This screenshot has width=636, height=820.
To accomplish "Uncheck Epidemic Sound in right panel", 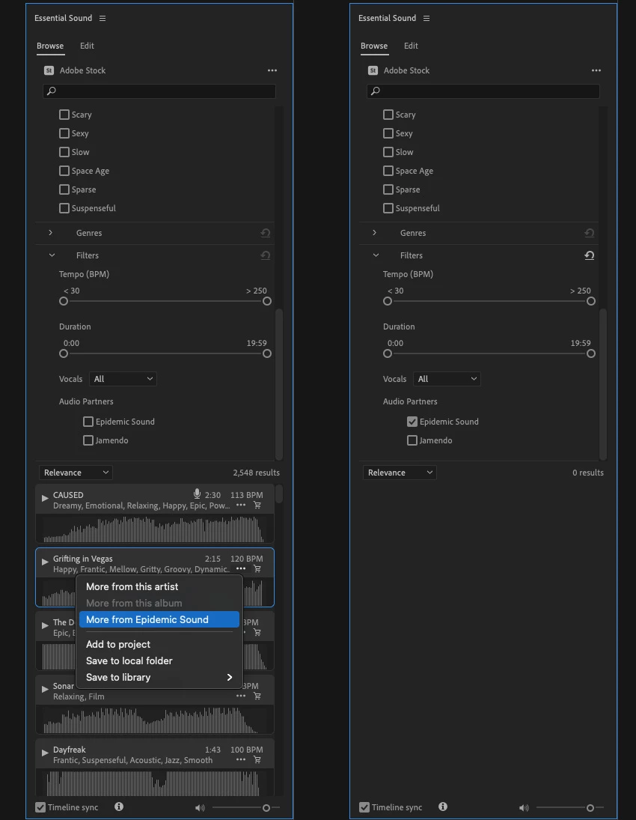I will (412, 422).
